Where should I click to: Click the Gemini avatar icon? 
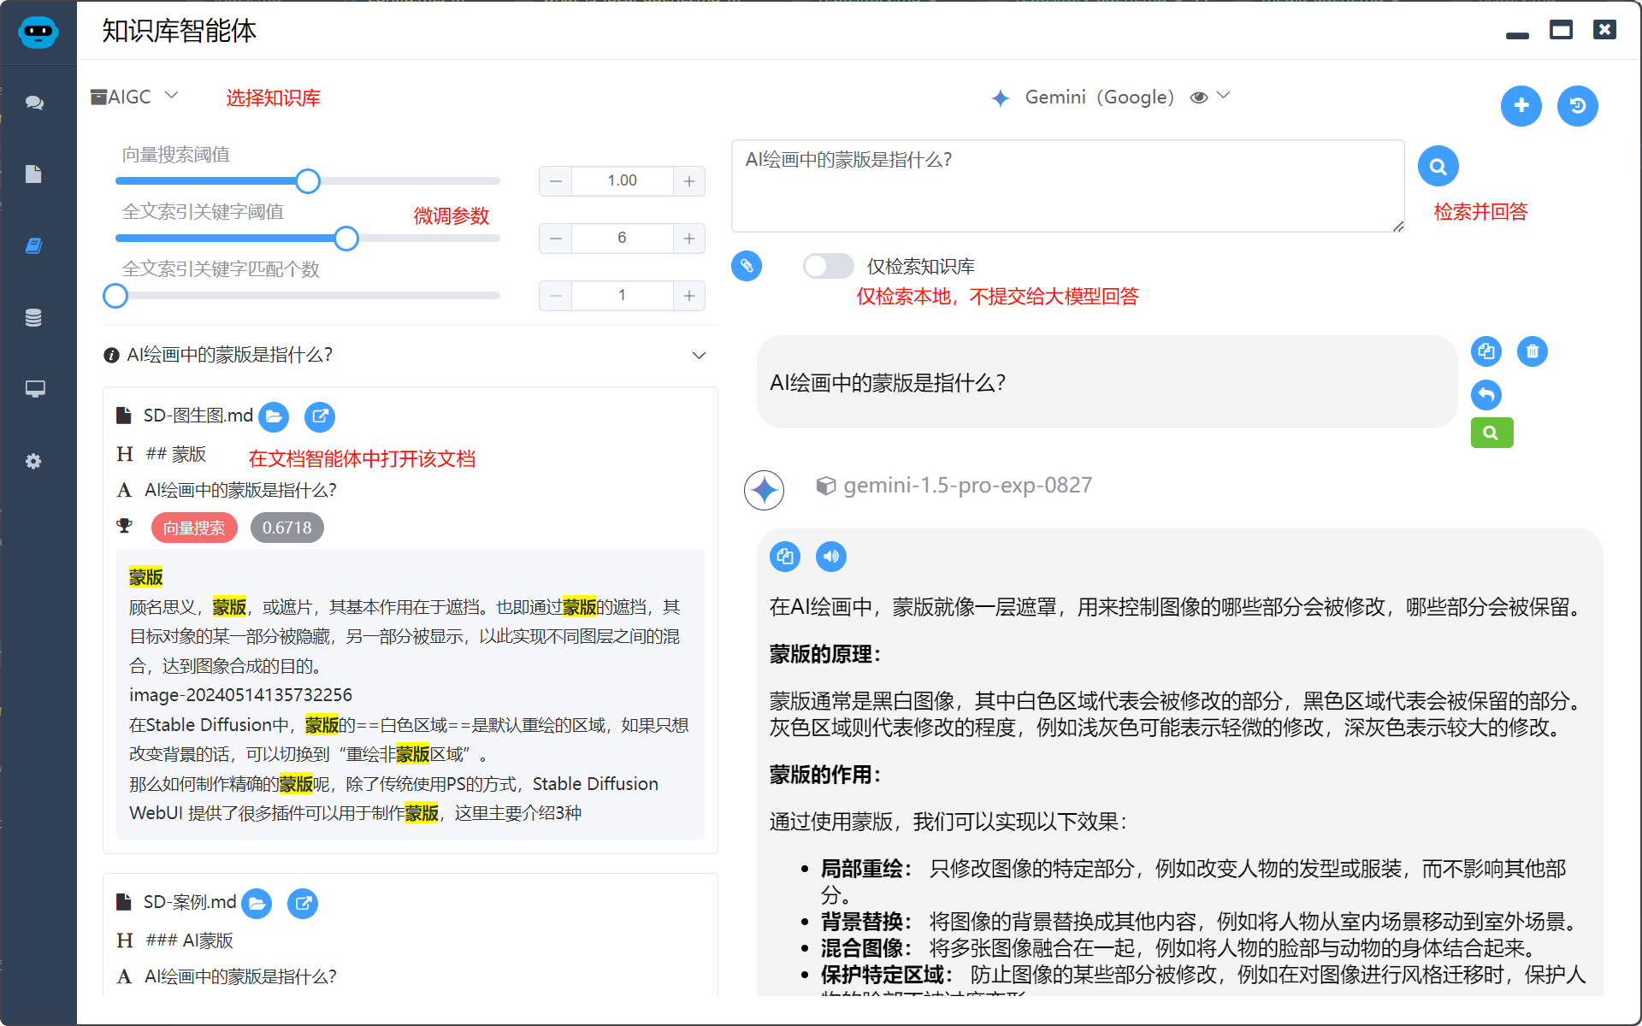coord(764,490)
